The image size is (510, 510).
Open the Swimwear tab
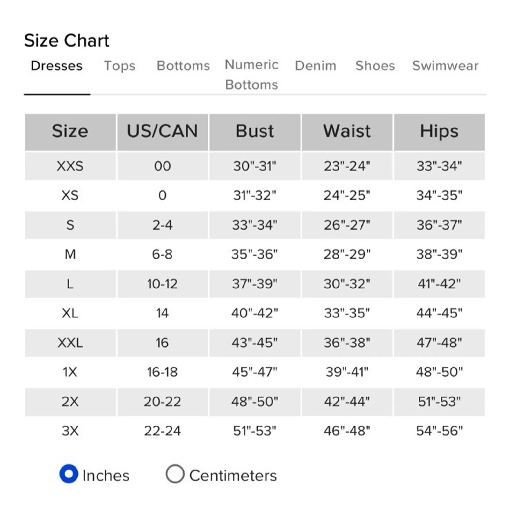point(445,66)
